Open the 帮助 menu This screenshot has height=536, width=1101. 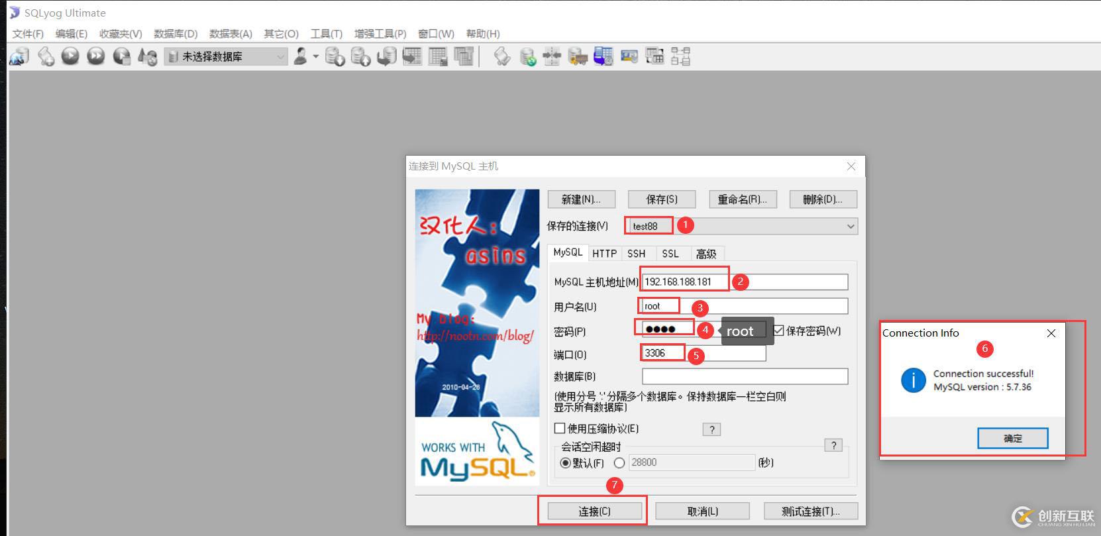pyautogui.click(x=483, y=34)
